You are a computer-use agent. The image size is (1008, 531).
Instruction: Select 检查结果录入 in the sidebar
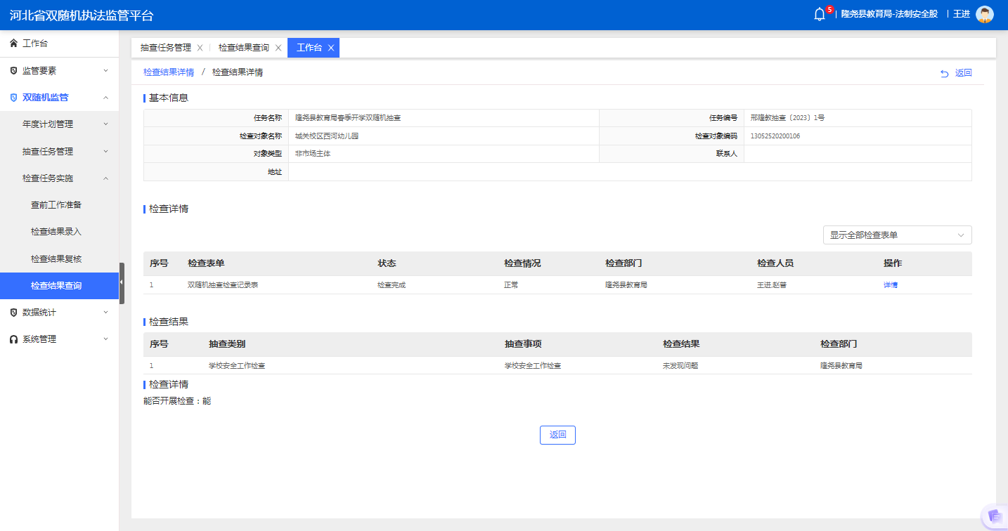56,232
